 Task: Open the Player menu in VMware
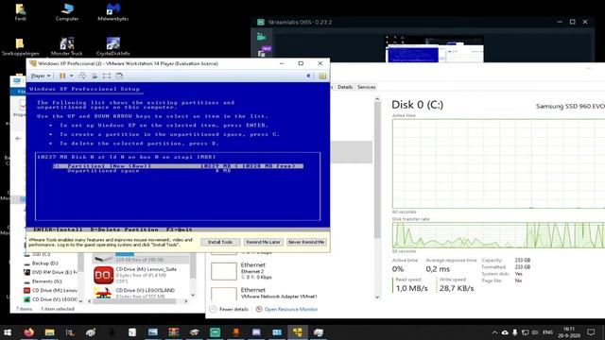(41, 76)
